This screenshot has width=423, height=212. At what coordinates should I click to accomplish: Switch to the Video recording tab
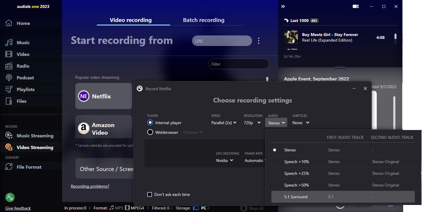[x=131, y=20]
